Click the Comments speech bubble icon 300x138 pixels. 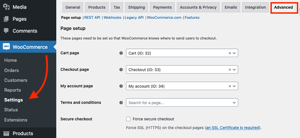click(6, 31)
